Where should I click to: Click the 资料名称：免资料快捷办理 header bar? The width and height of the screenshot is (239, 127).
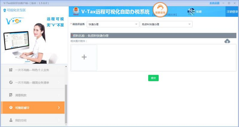153,36
